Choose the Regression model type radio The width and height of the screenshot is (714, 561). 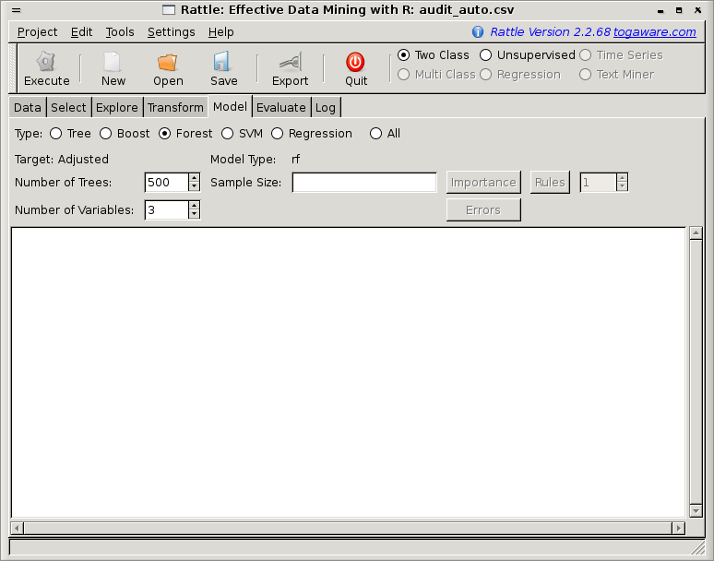278,134
